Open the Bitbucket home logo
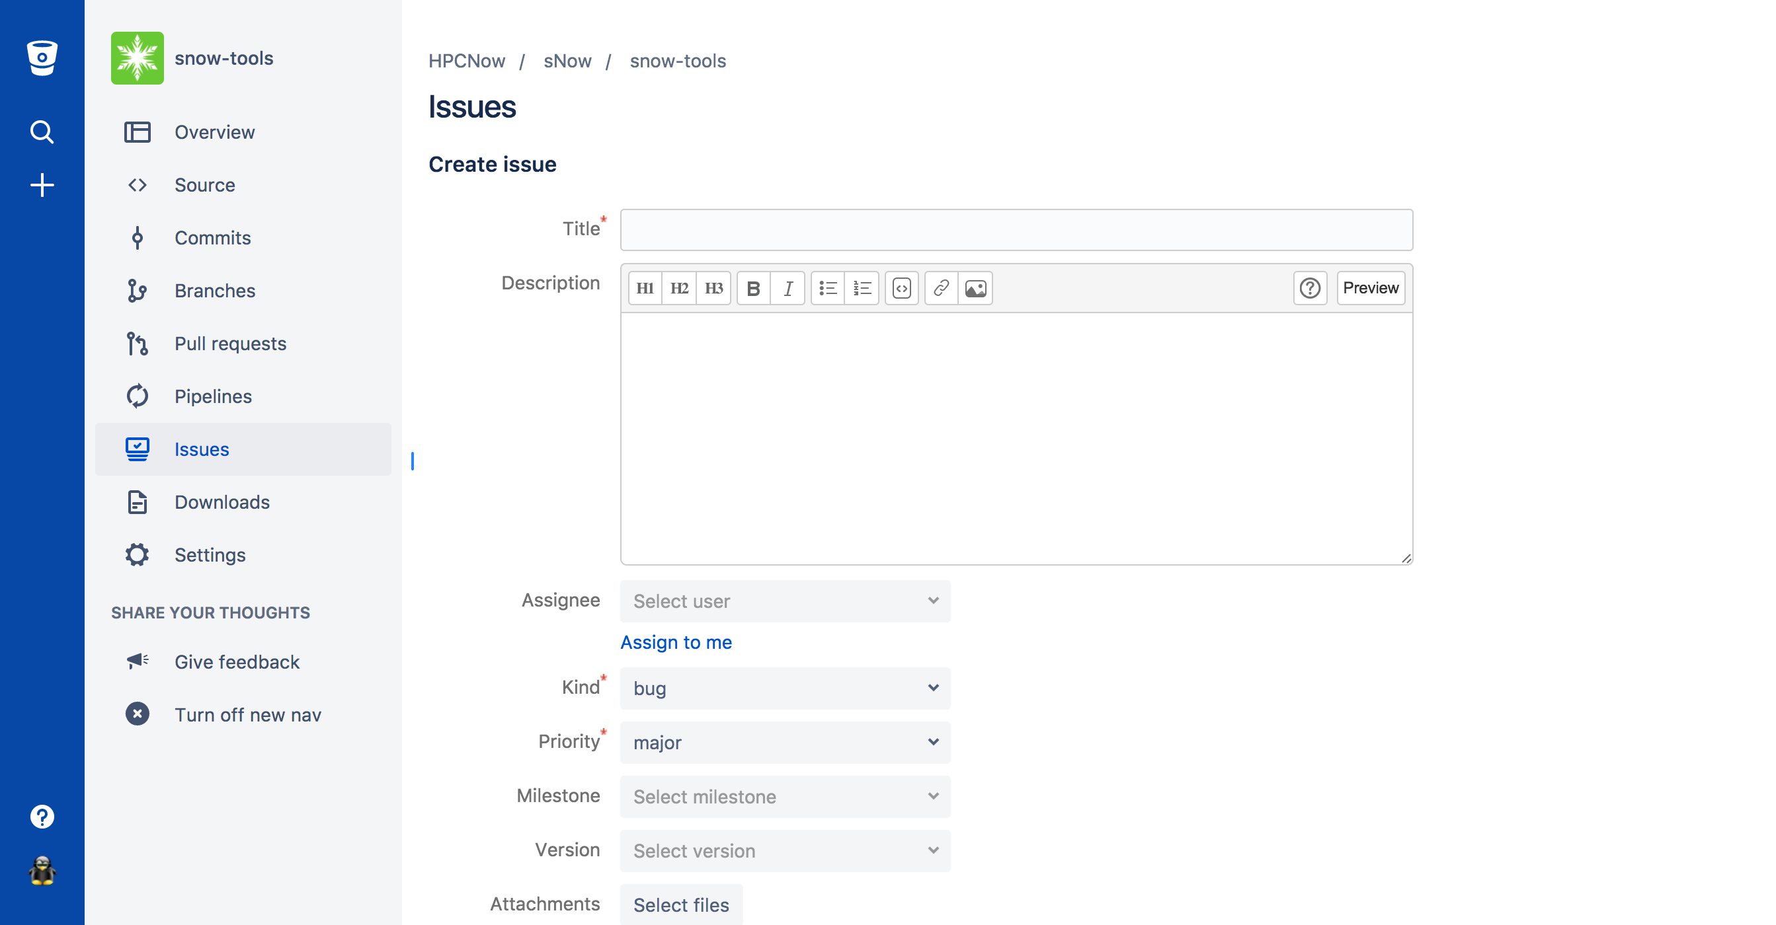Viewport: 1776px width, 925px height. click(x=42, y=57)
